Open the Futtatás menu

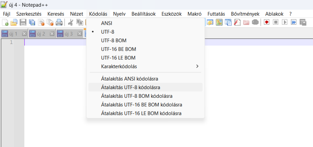click(x=216, y=14)
